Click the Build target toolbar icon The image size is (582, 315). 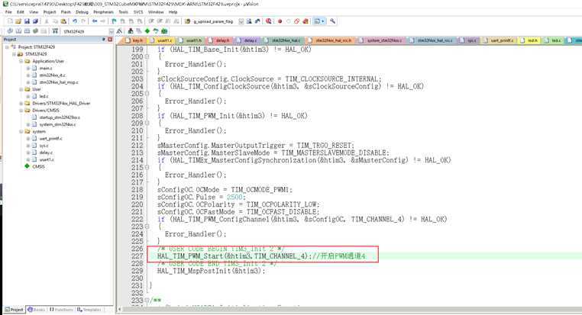(x=18, y=31)
